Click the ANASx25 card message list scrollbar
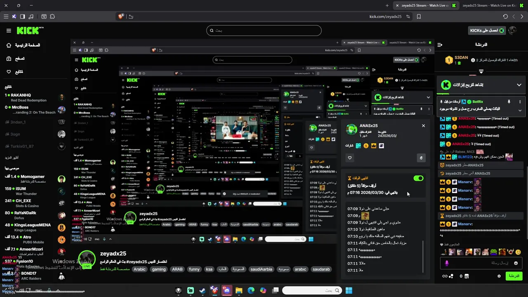This screenshot has height=297, width=528. coord(423,257)
